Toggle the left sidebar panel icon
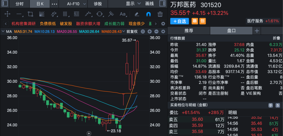This screenshot has width=283, height=136. click(x=5, y=4)
